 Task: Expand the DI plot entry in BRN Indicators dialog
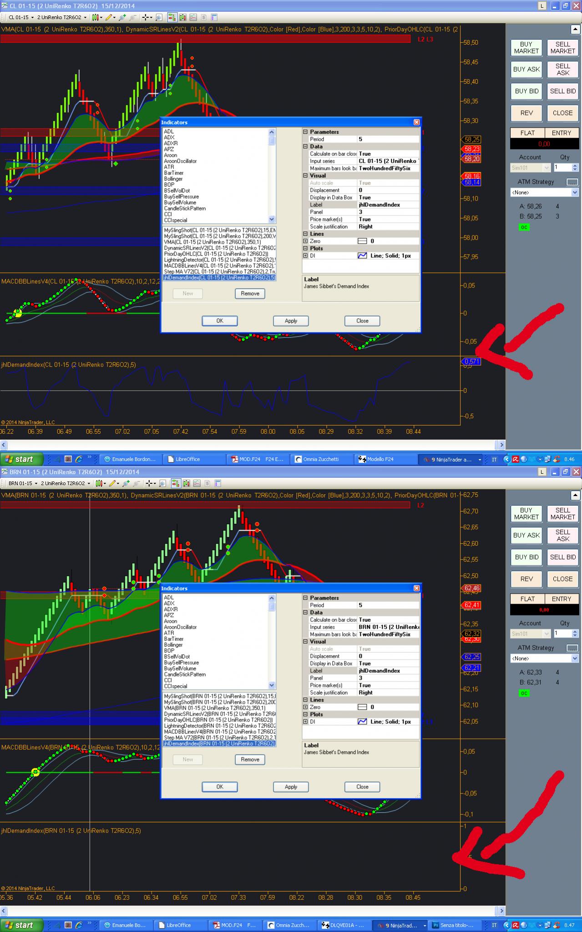click(x=305, y=722)
